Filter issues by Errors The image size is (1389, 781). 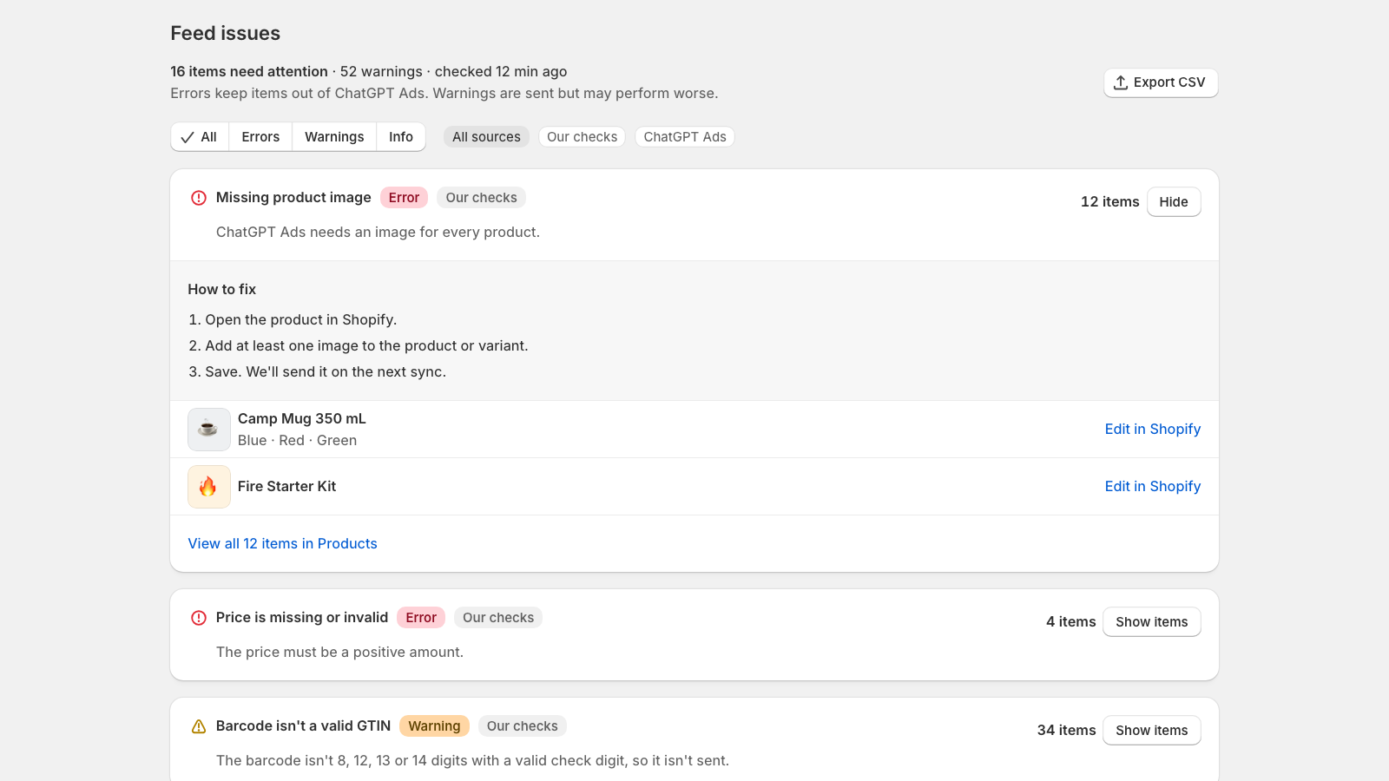coord(260,137)
